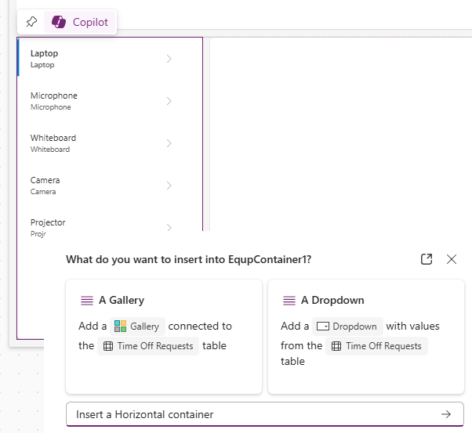Expand the Whiteboard item chevron

click(x=169, y=143)
